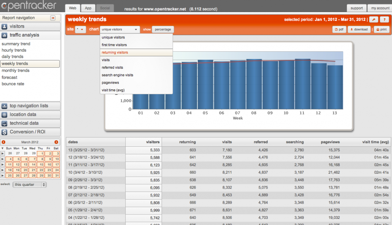Collapse the report navigation panel
The height and width of the screenshot is (225, 392).
53,17
